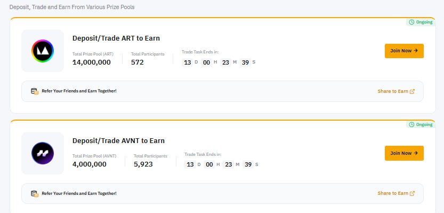Click the AVNT total participants count 5,923
444x213 pixels.
[x=143, y=164]
